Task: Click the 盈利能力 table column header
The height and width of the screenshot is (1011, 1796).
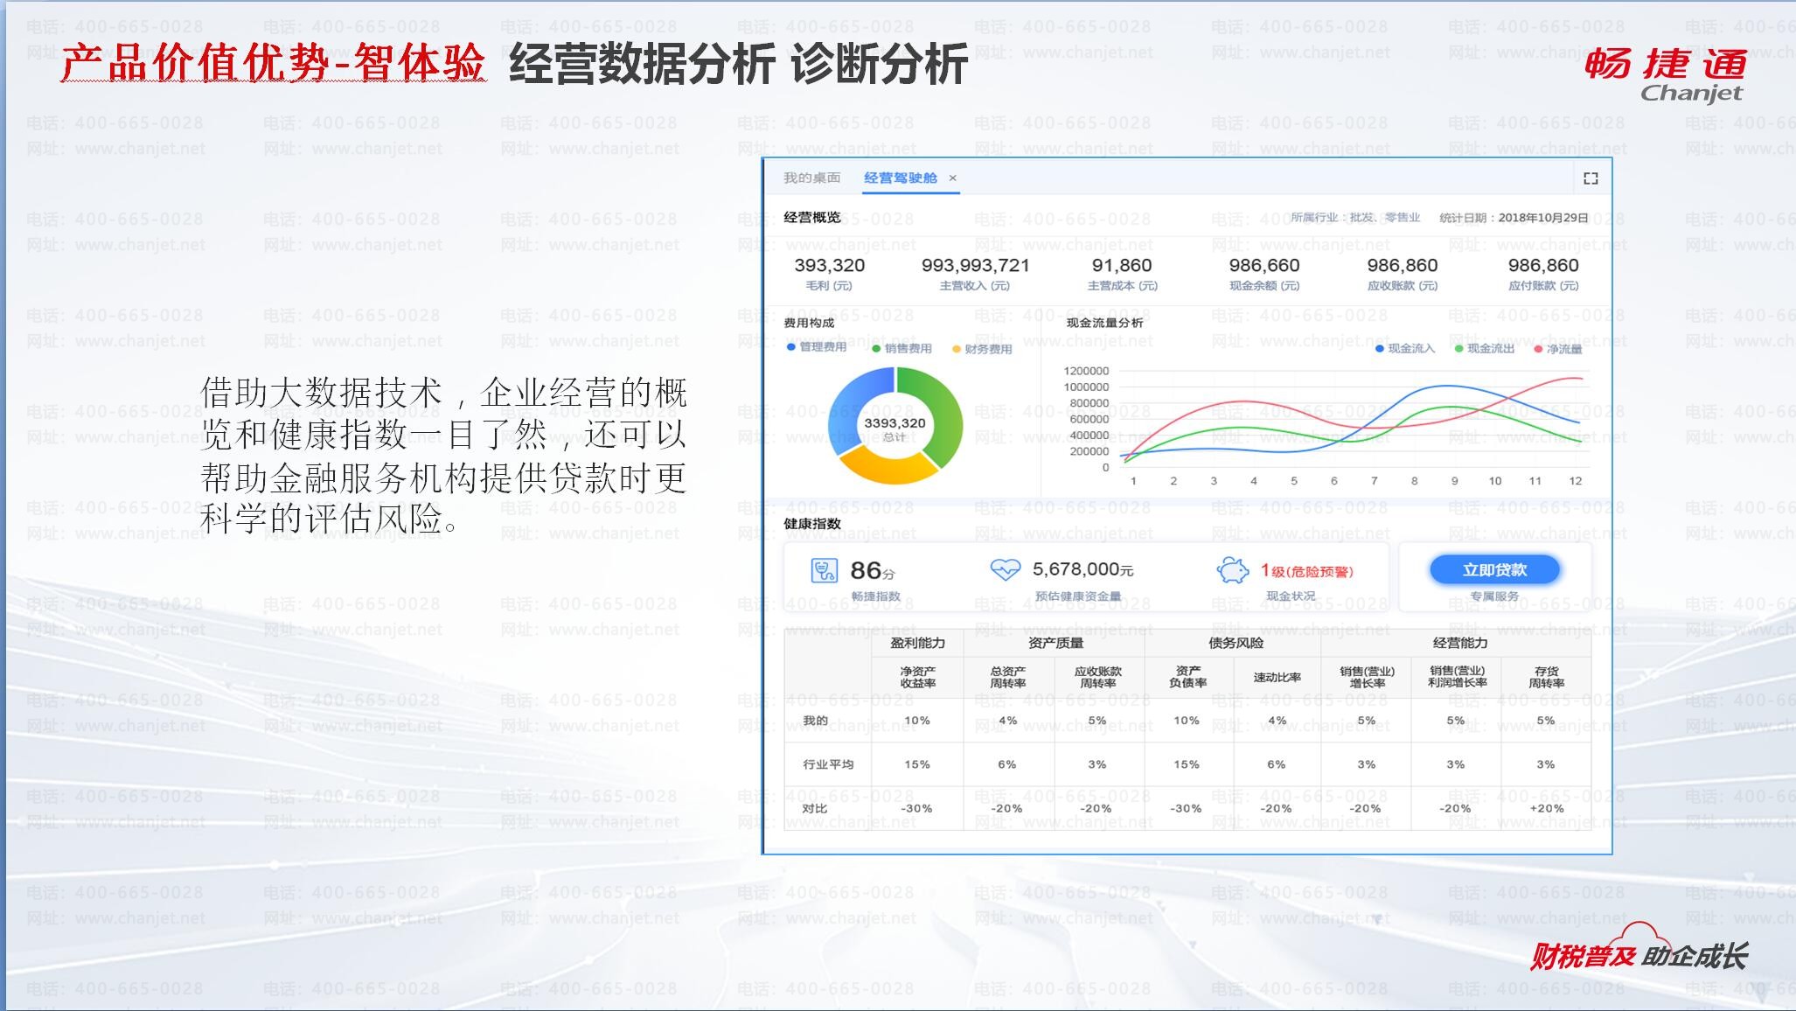Action: 917,643
